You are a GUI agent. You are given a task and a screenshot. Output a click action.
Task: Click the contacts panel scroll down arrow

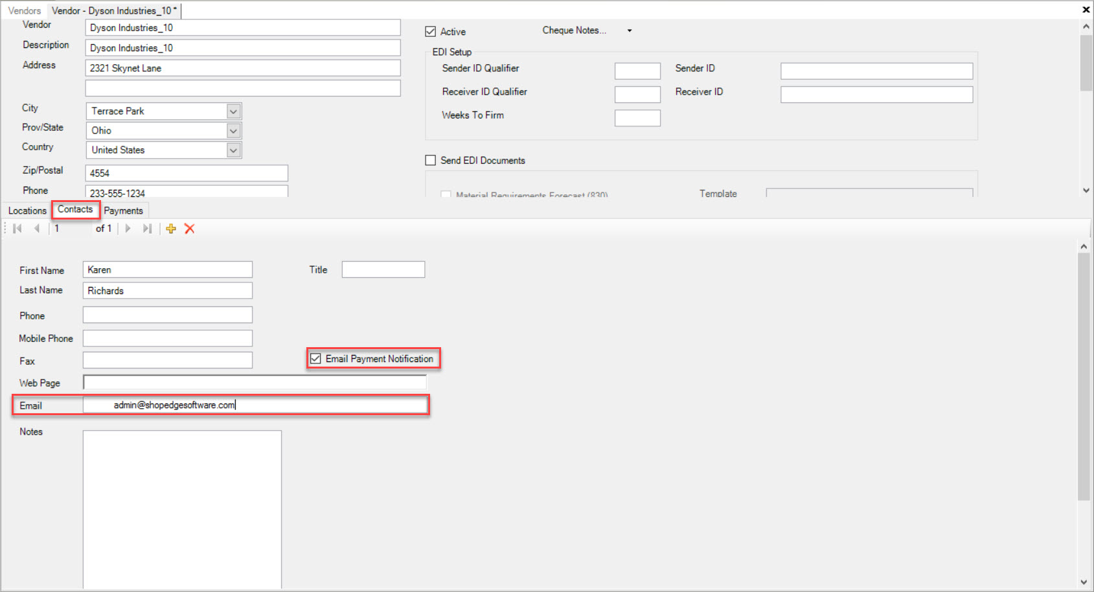pyautogui.click(x=1084, y=582)
